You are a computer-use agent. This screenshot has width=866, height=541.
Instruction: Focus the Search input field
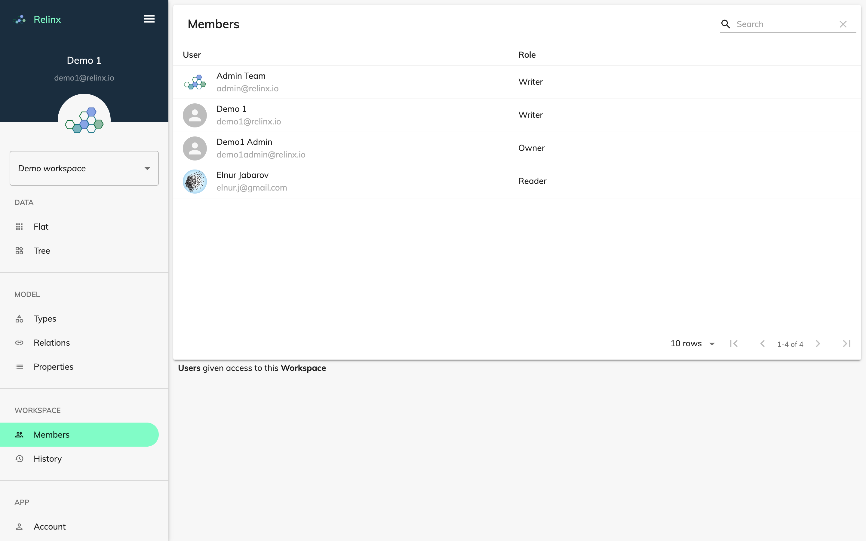[x=785, y=24]
